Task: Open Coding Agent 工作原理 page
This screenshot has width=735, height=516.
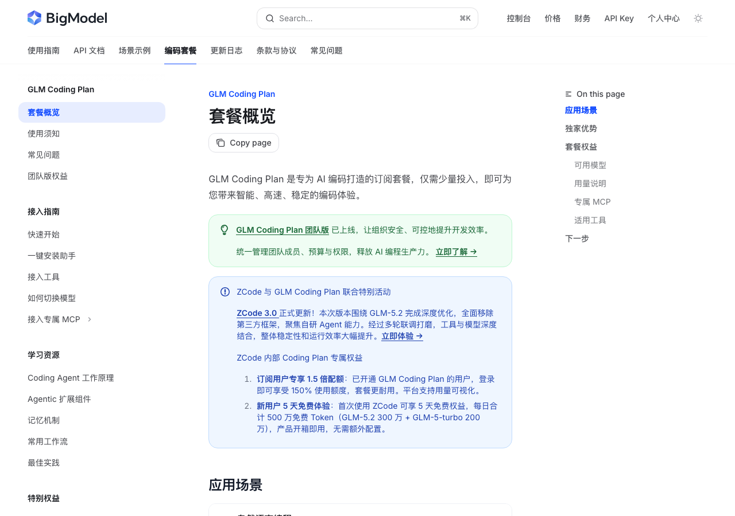Action: [x=92, y=378]
